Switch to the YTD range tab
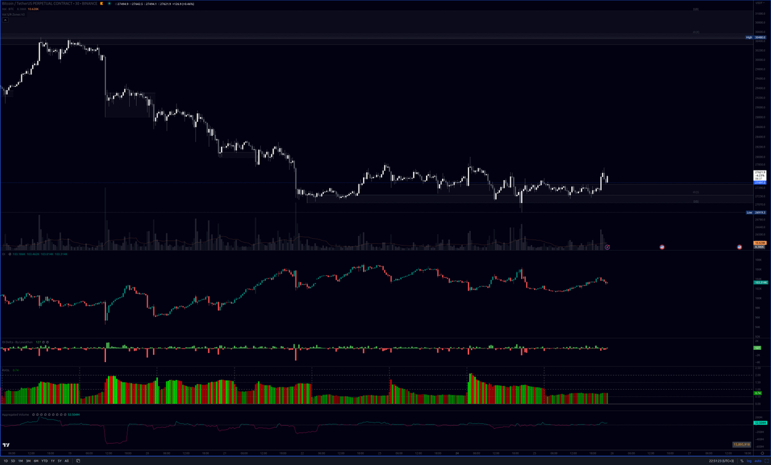The width and height of the screenshot is (771, 465). tap(45, 461)
